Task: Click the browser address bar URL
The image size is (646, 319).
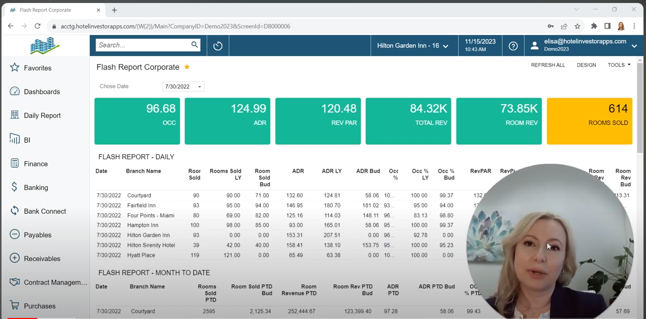Action: pos(176,26)
